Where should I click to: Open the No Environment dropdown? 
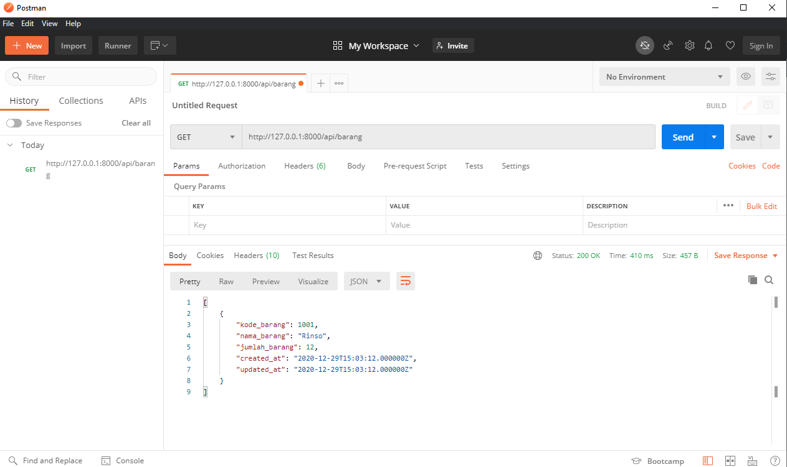click(x=664, y=76)
